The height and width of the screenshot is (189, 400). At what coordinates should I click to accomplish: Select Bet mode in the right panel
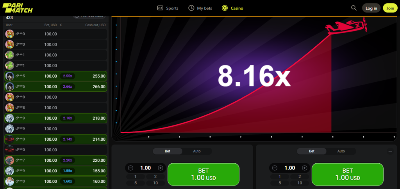pos(312,151)
